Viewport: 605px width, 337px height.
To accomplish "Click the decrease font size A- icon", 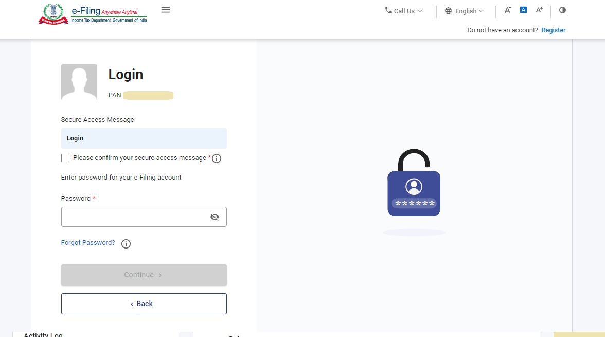I will 507,9.
